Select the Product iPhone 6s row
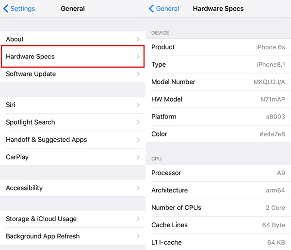291x250 pixels. 218,47
